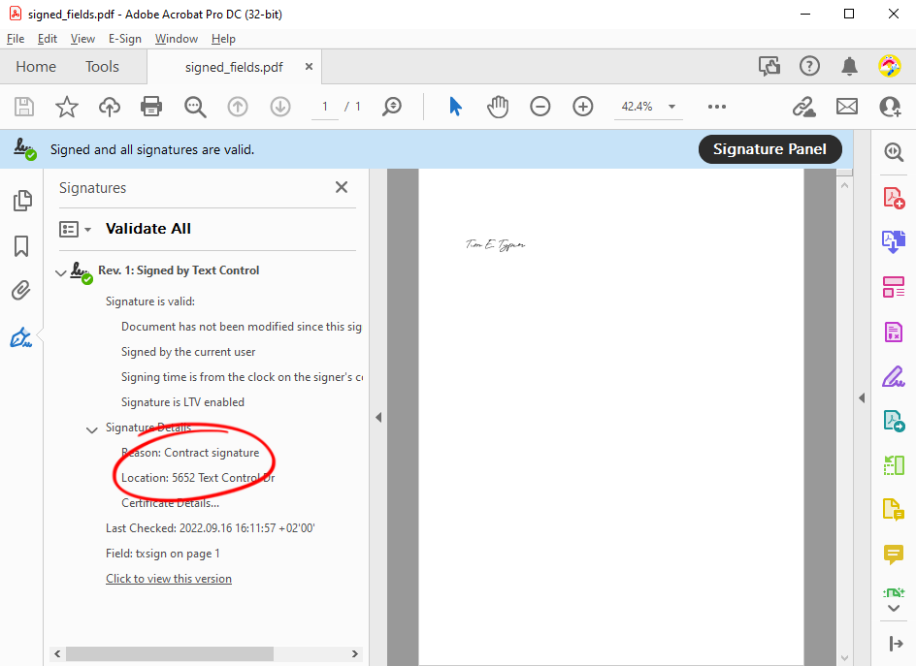Open Fill & Sign pen tool
The image size is (916, 666).
point(894,376)
